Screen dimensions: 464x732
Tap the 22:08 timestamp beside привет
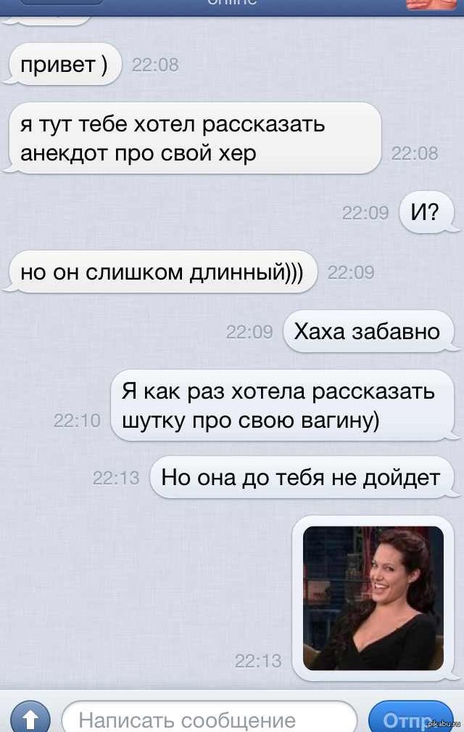tap(155, 65)
